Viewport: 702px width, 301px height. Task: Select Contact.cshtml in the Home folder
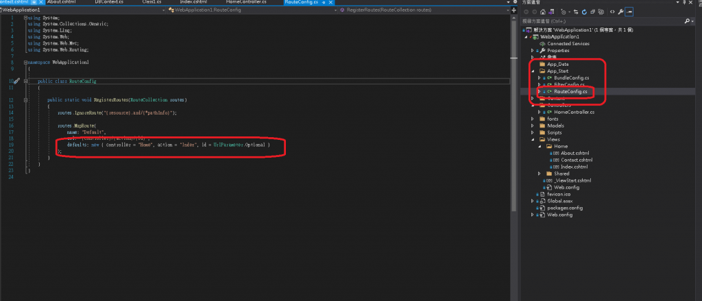click(x=576, y=160)
